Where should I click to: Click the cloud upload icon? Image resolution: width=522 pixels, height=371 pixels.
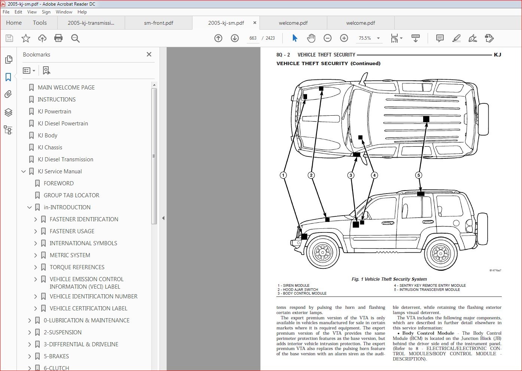click(42, 38)
